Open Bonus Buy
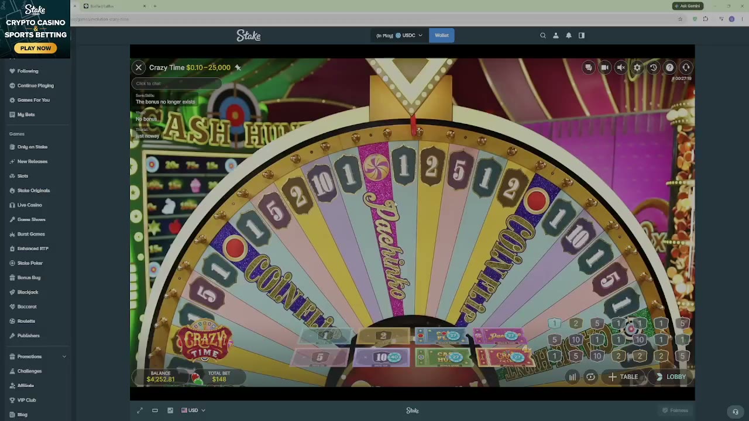This screenshot has height=421, width=749. (x=29, y=278)
